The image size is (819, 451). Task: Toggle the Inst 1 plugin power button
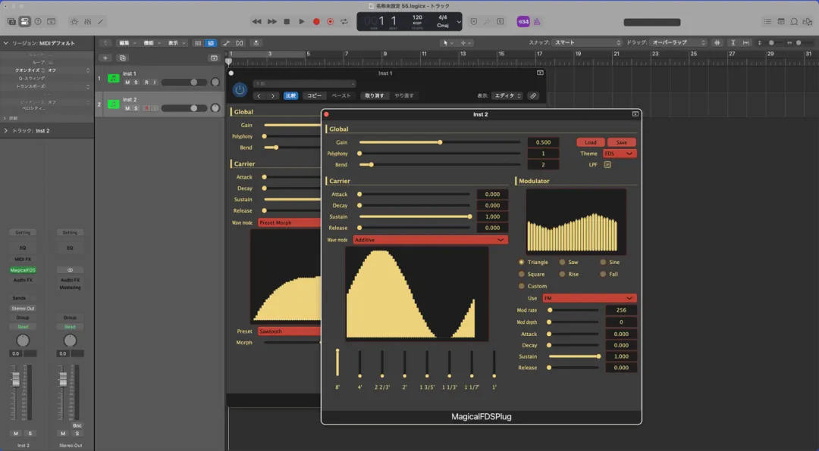240,90
